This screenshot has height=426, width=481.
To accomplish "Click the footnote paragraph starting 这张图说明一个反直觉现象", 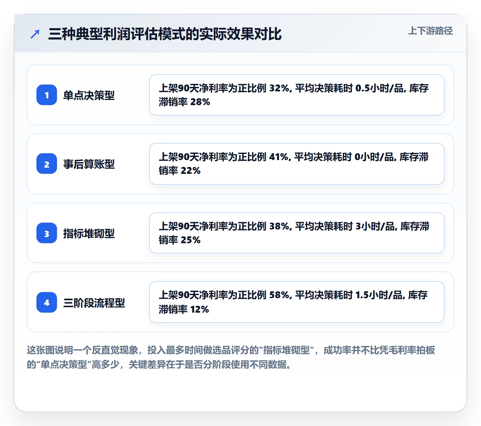I will click(231, 357).
